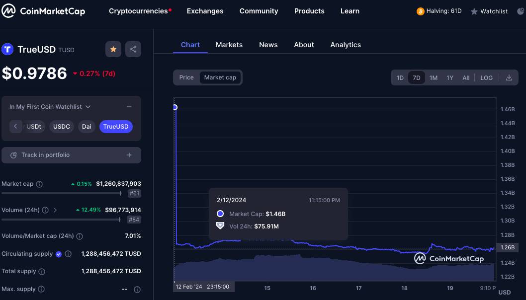Click the 1.26B current value axis label
Image resolution: width=526 pixels, height=300 pixels.
(507, 247)
